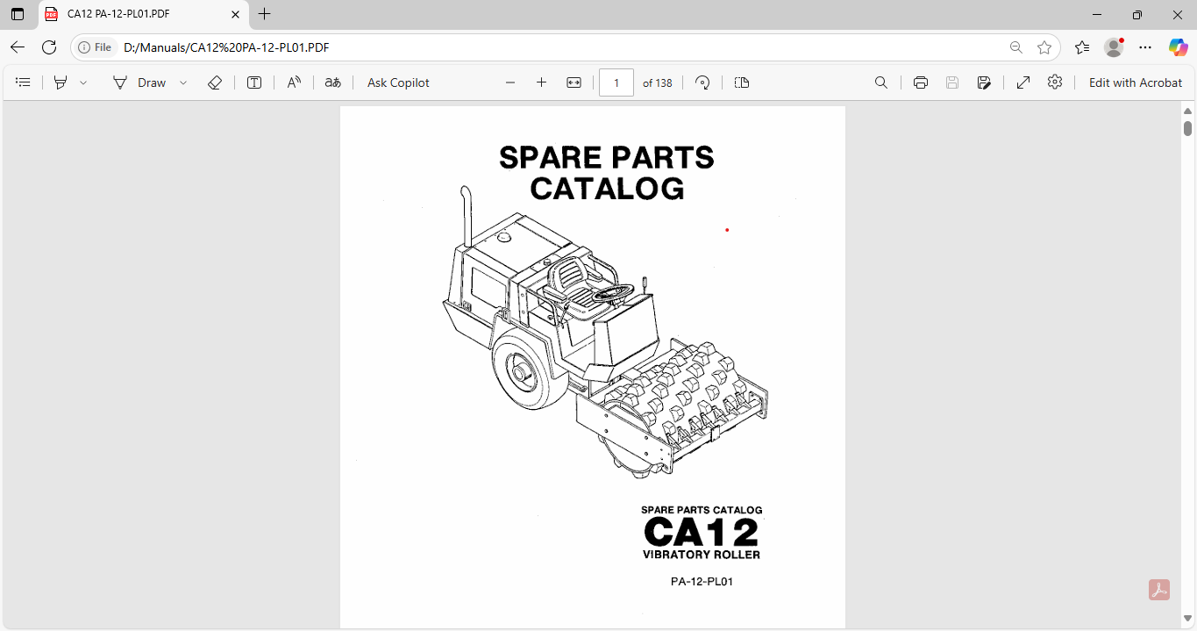Click the scrollbar up arrow
1197x631 pixels.
(1188, 111)
